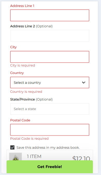Click the Postal Code is required error
Image resolution: width=101 pixels, height=175 pixels.
point(29,138)
